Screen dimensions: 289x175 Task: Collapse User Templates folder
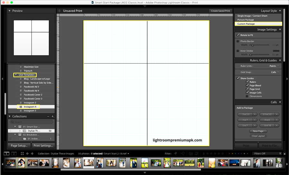(x=16, y=75)
